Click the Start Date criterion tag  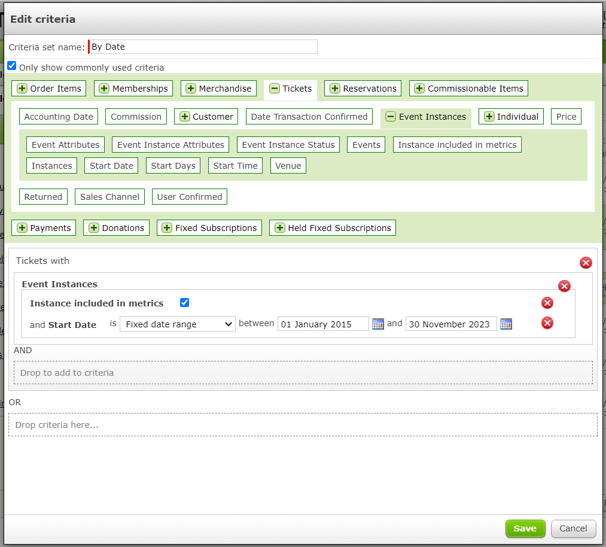111,165
